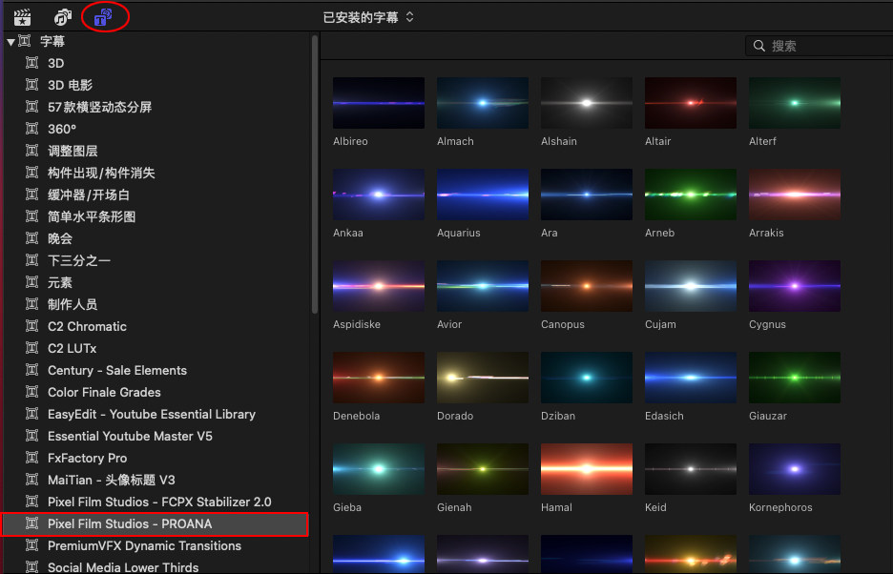This screenshot has height=574, width=893.
Task: Select Pixel Film Studios - FCPX Stabilizer 2.0
Action: [x=156, y=502]
